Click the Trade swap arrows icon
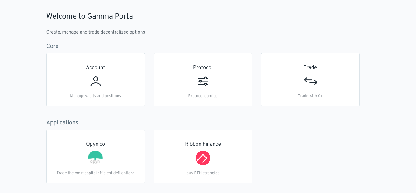 point(310,81)
